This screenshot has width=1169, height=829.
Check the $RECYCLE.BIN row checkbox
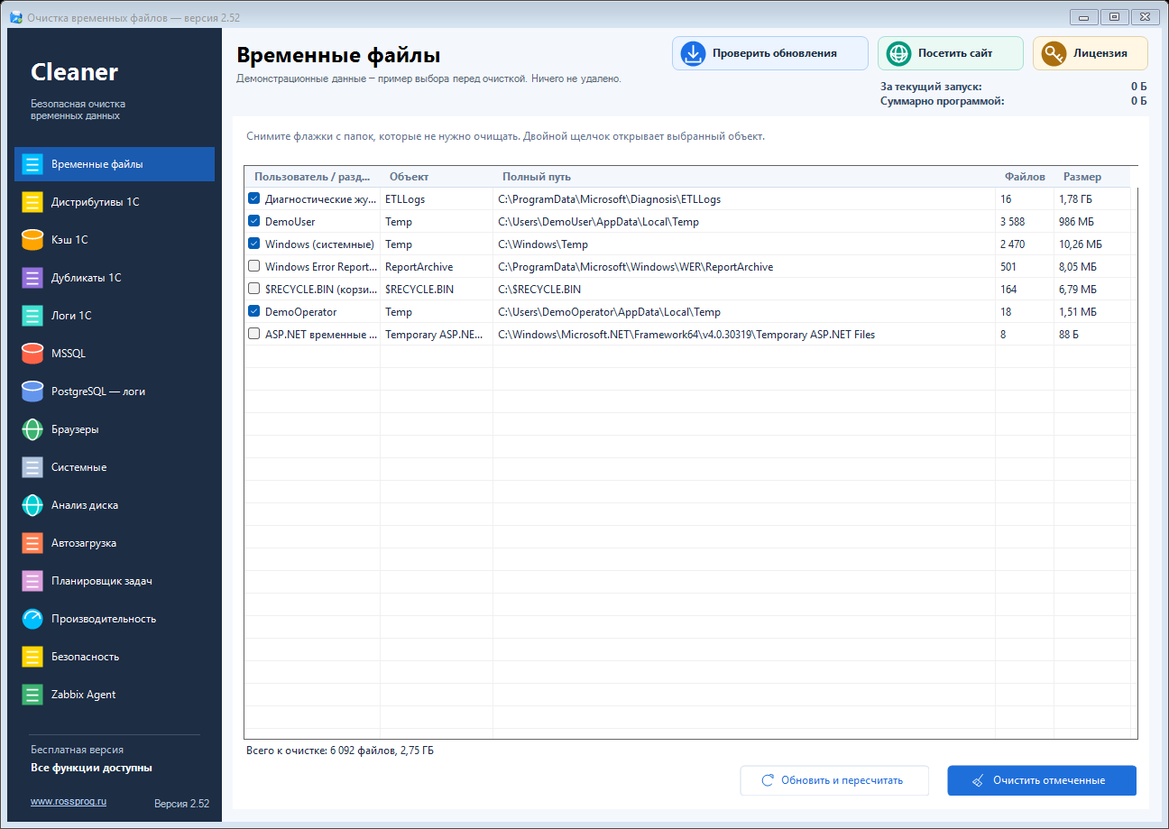[x=253, y=289]
